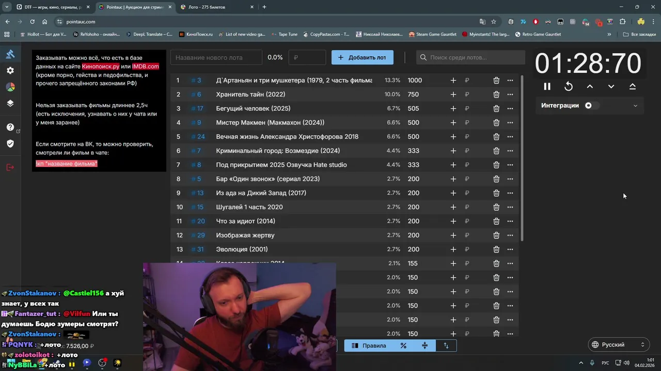
Task: Select lot name Под прикрытием 2025
Action: (281, 165)
